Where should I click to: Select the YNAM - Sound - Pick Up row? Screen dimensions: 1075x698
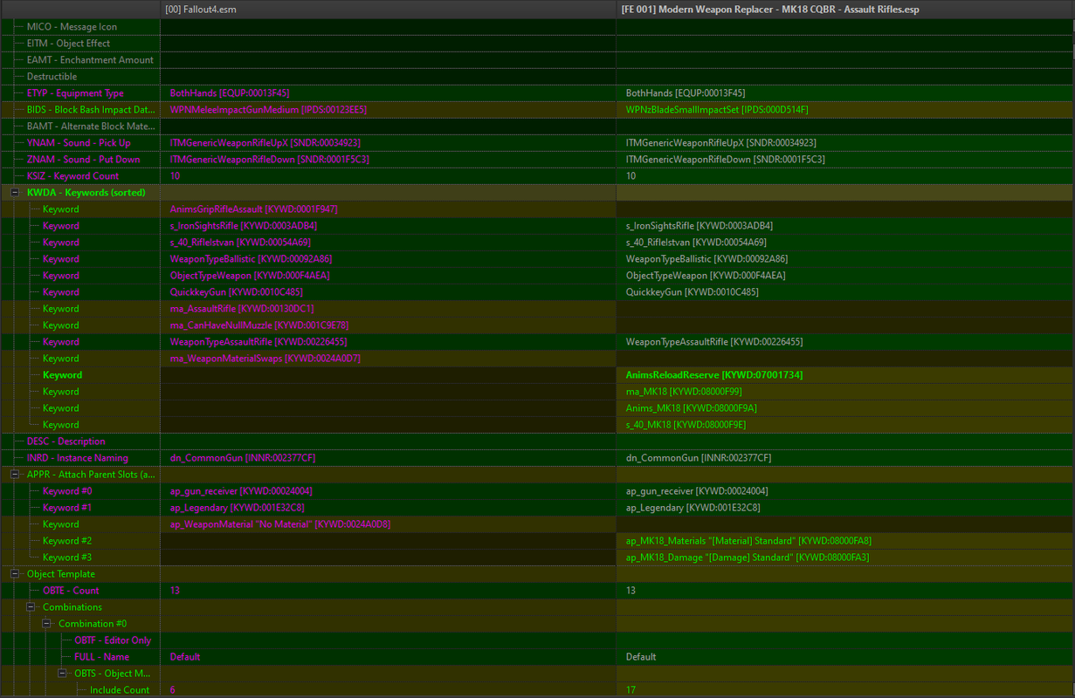537,142
